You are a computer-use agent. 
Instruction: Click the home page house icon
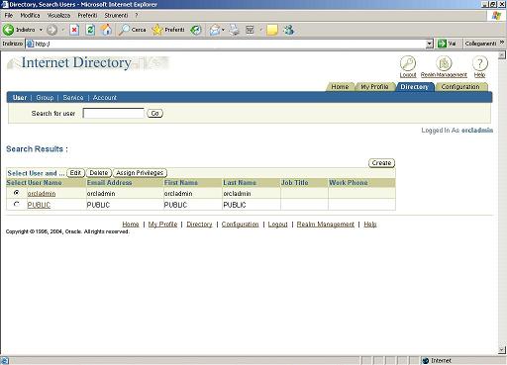[106, 30]
